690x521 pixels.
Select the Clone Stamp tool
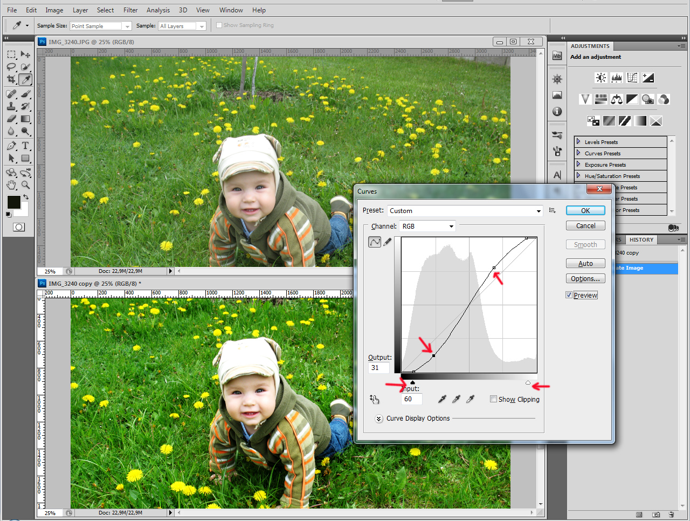click(x=11, y=106)
